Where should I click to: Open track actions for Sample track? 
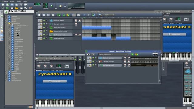pyautogui.click(x=40, y=24)
